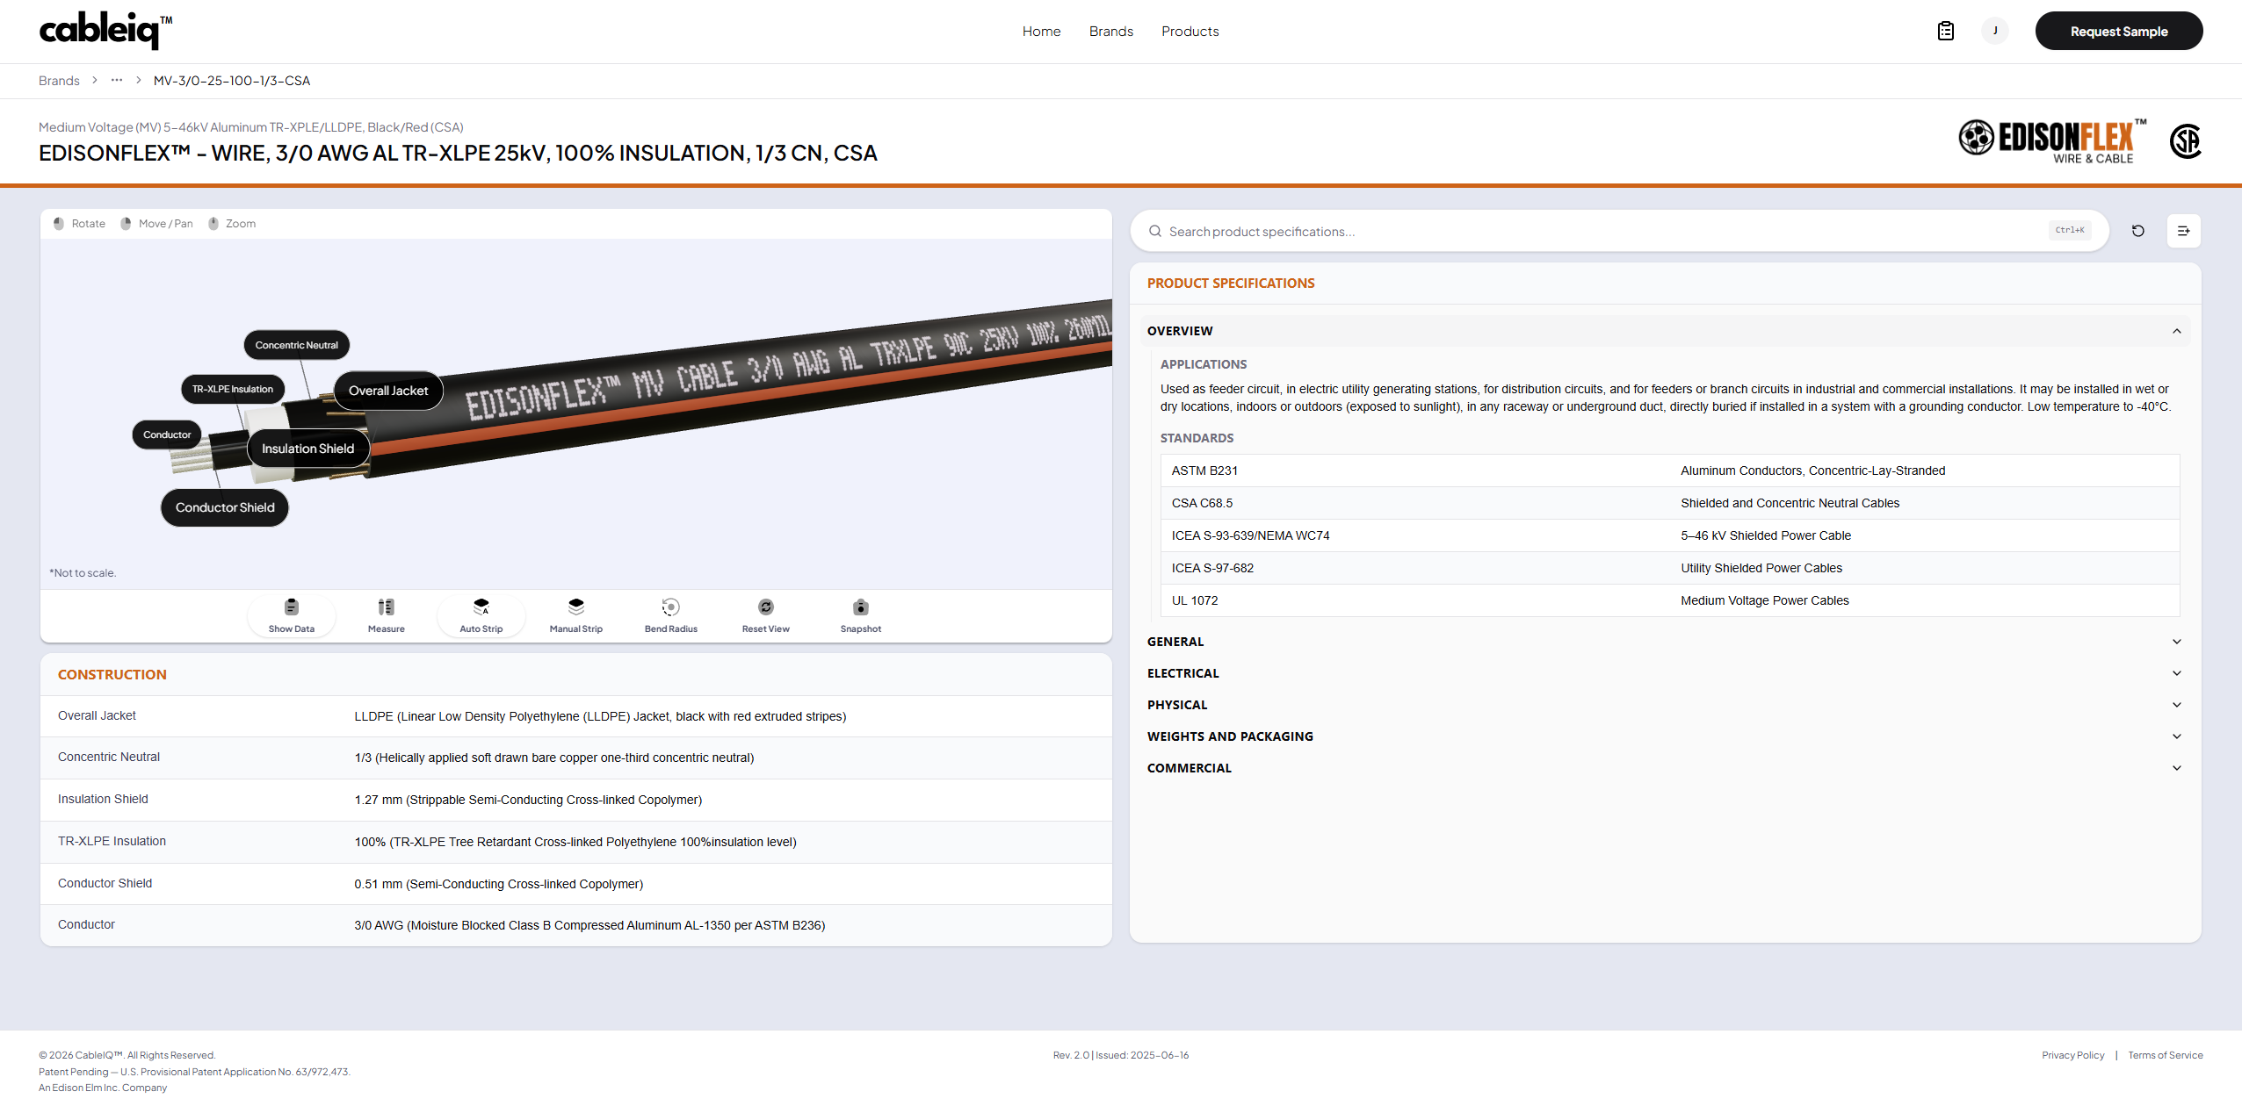This screenshot has height=1106, width=2242.
Task: Collapse the Overview section
Action: [2176, 331]
